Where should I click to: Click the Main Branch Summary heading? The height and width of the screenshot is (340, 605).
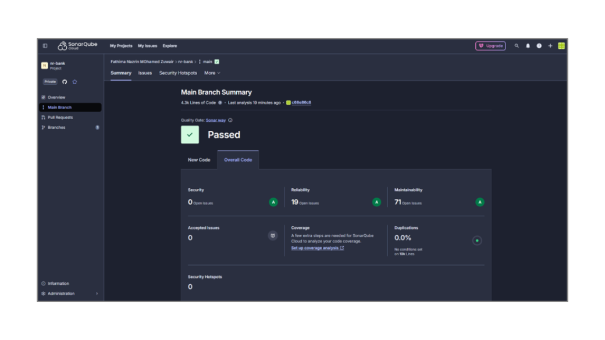pos(216,92)
